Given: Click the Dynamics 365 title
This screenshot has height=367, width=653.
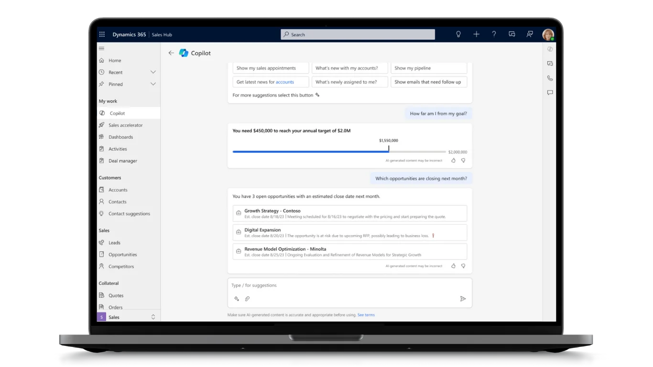Looking at the screenshot, I should (129, 34).
